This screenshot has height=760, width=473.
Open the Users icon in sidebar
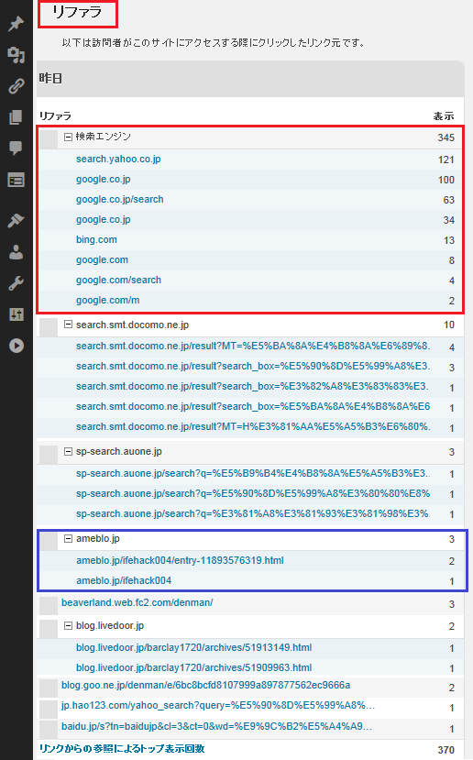16,252
